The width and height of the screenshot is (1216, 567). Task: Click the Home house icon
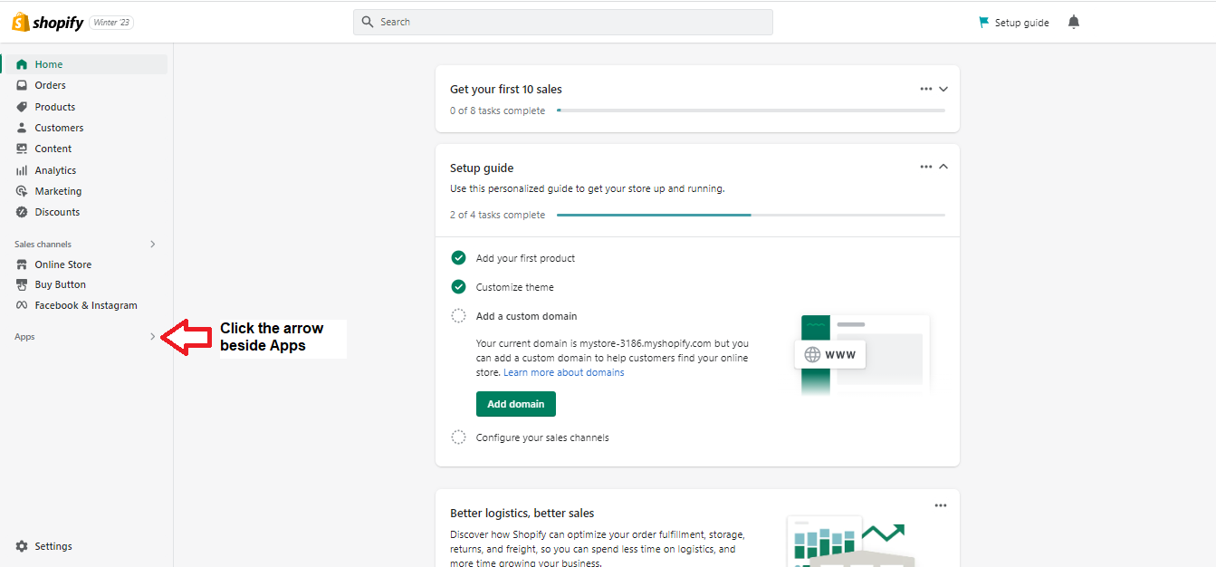22,64
